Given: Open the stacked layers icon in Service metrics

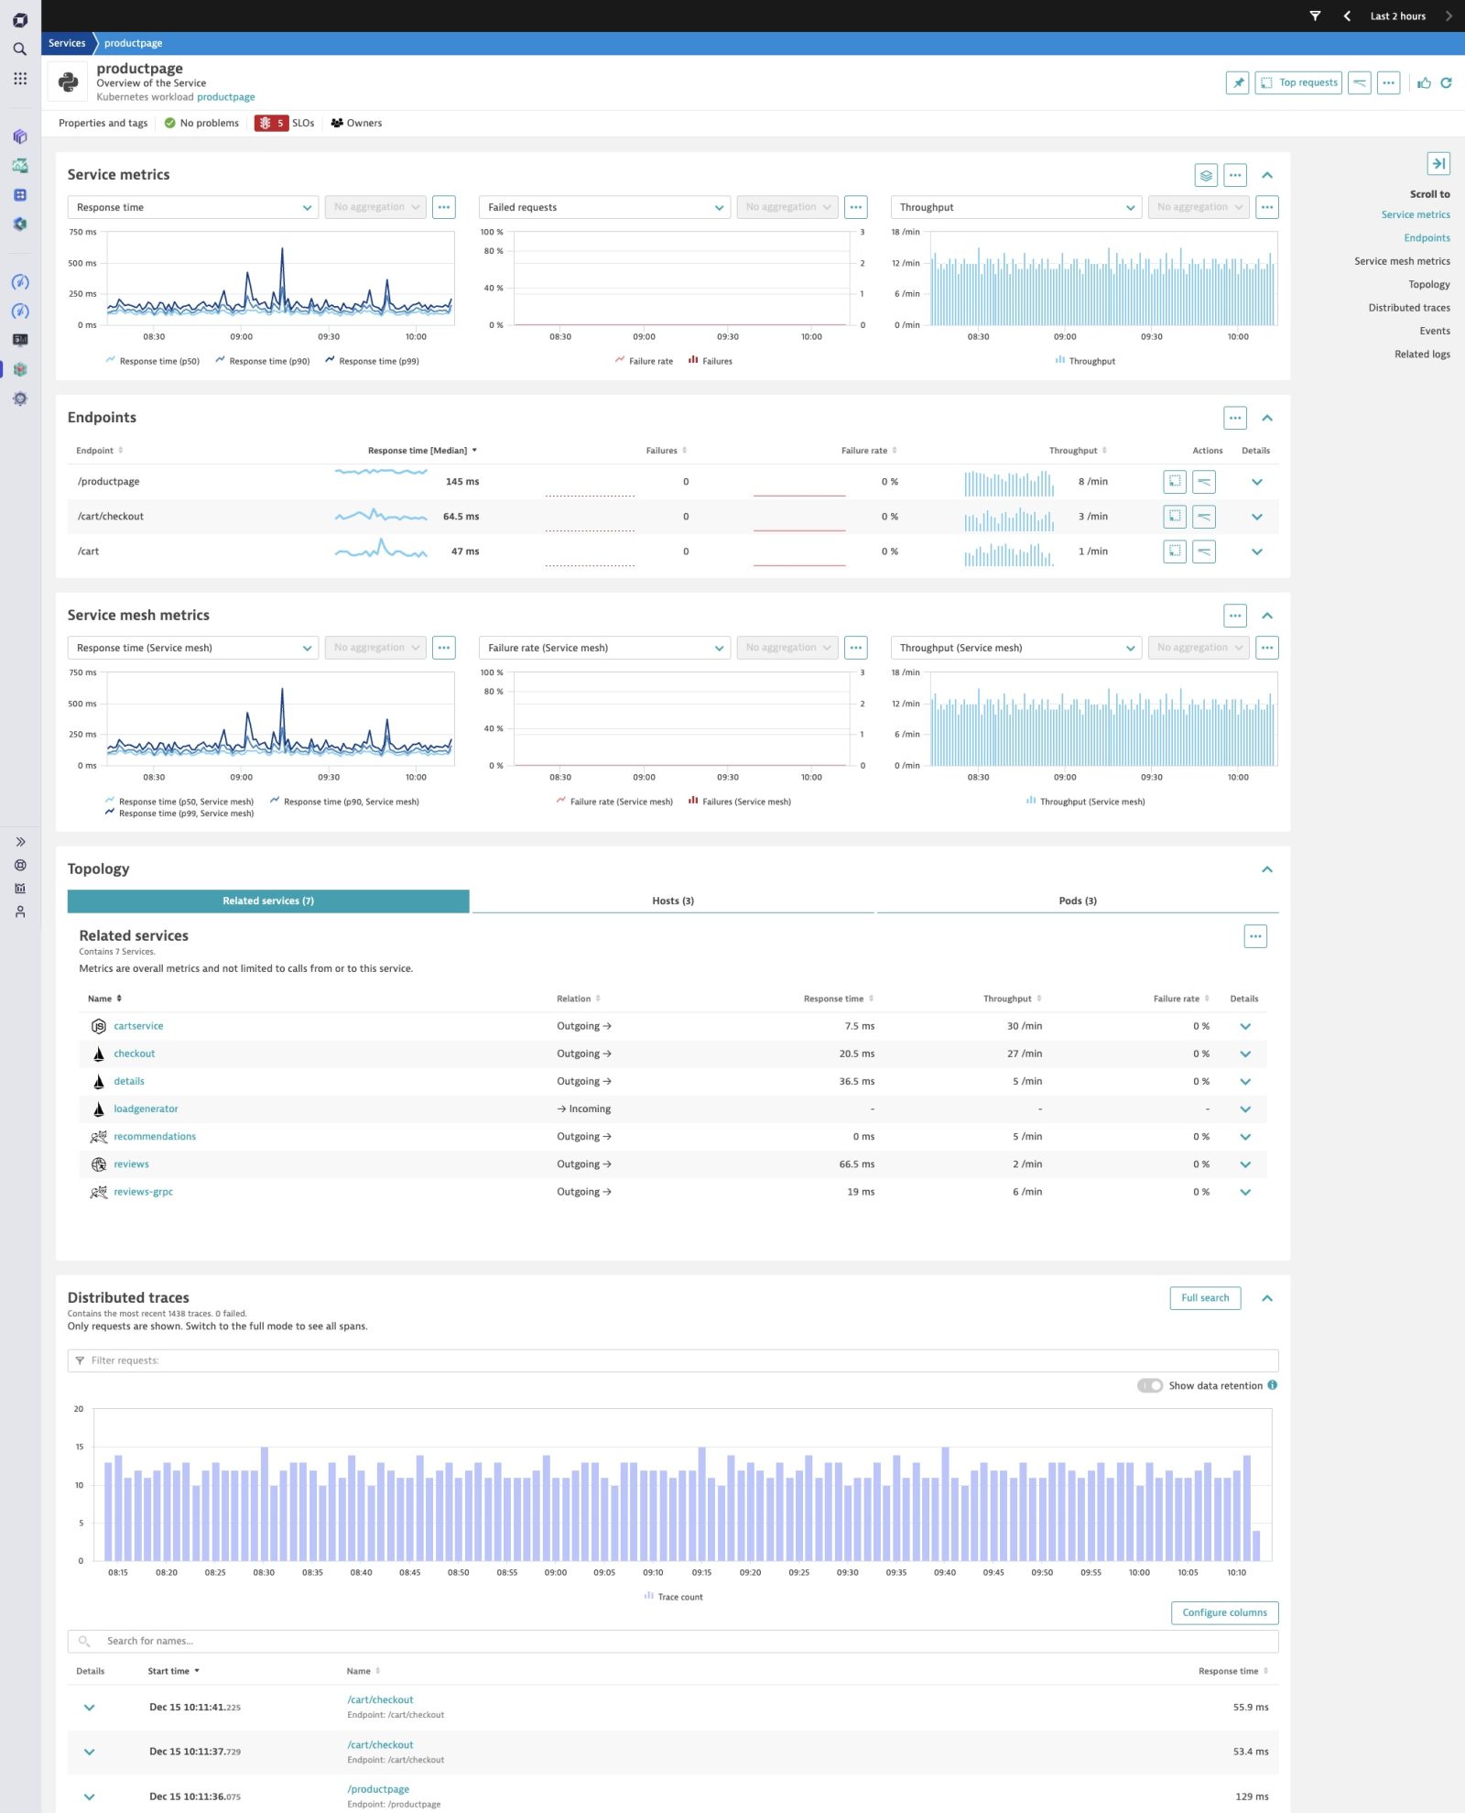Looking at the screenshot, I should pos(1206,174).
